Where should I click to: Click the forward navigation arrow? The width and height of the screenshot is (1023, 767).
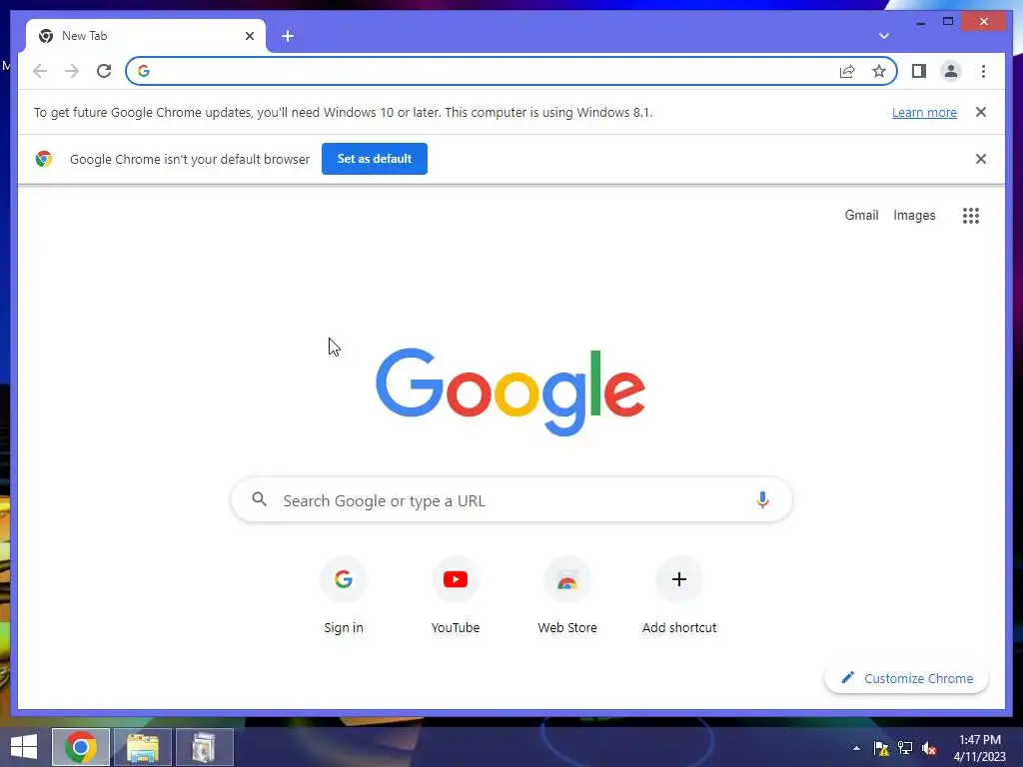tap(72, 71)
